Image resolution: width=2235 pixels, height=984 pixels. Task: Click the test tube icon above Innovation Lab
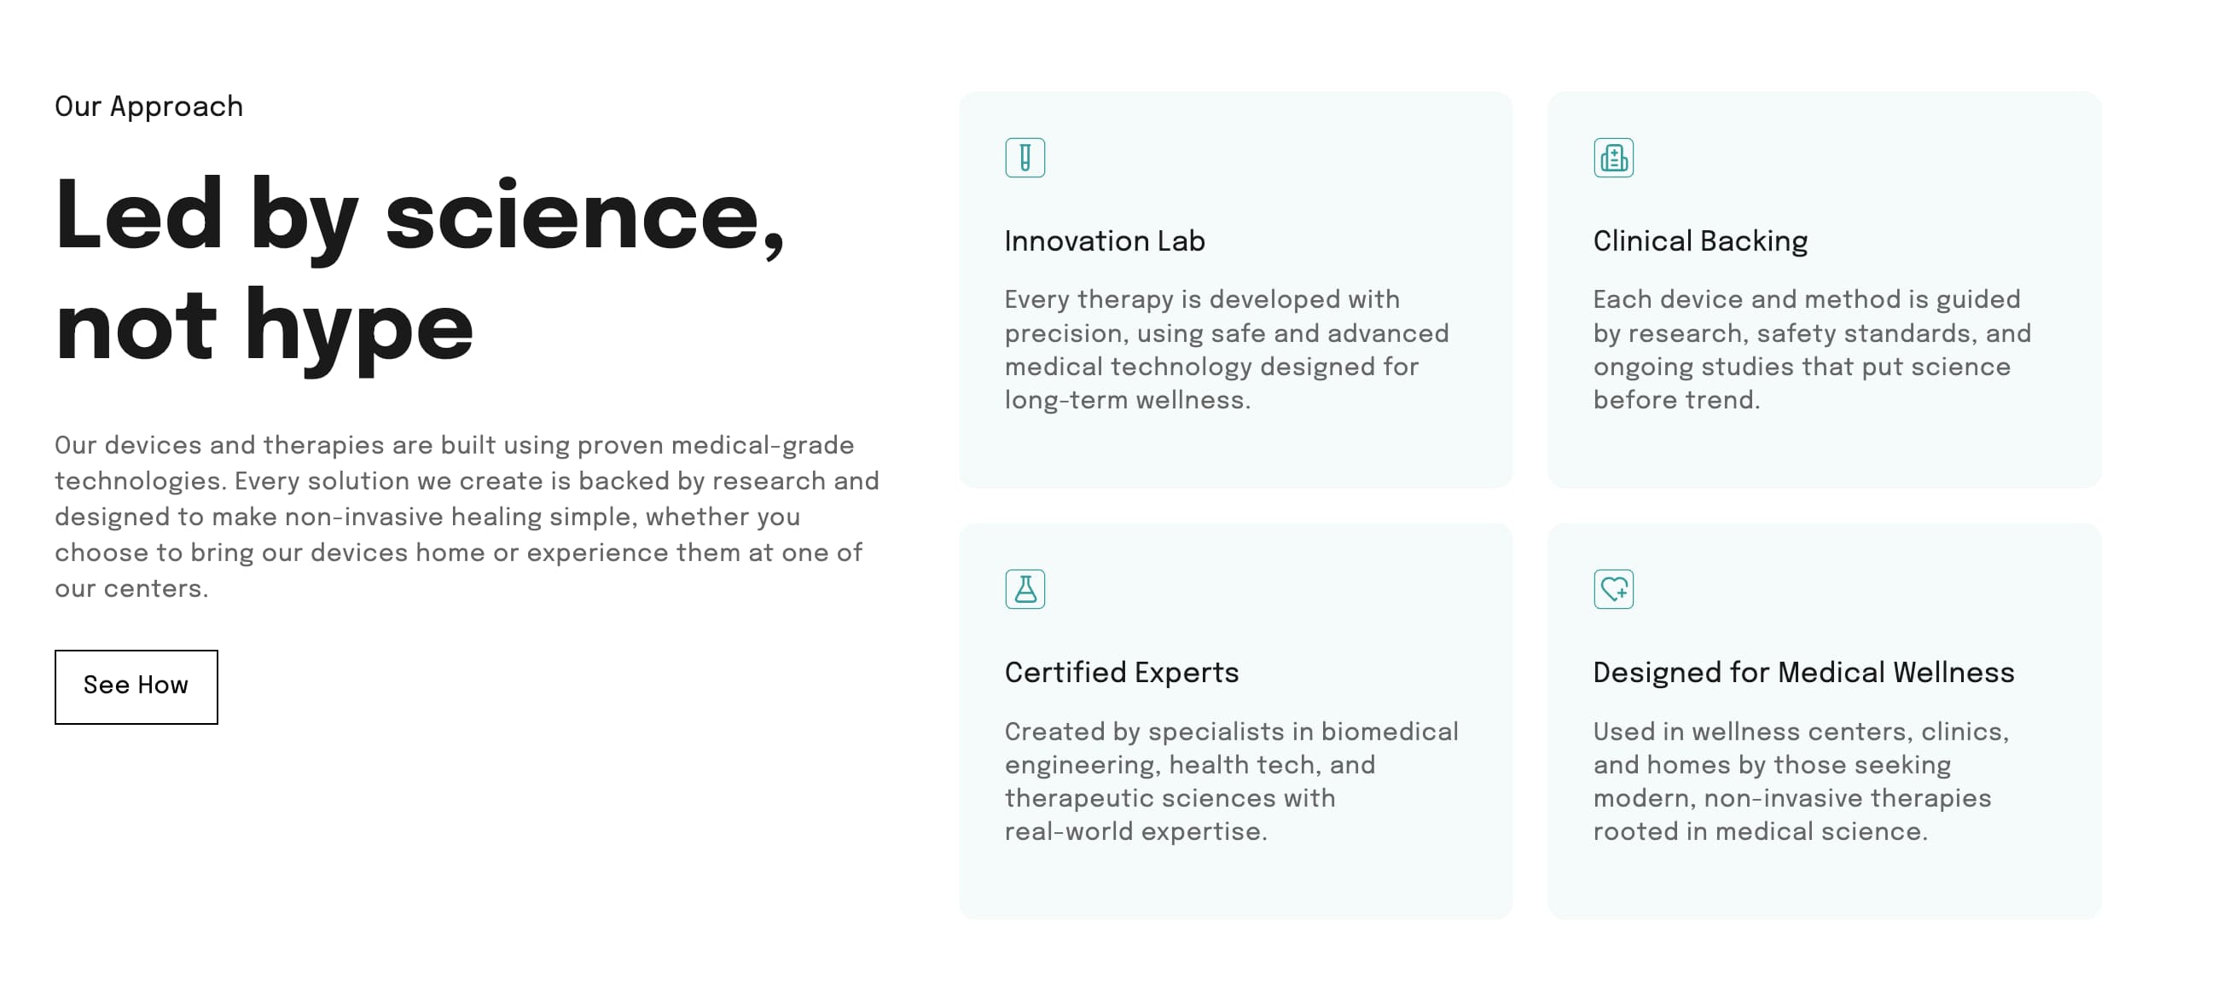[x=1025, y=158]
